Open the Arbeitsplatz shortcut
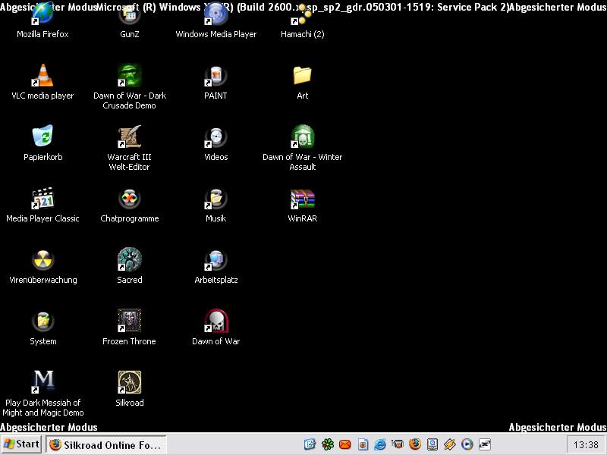 215,260
